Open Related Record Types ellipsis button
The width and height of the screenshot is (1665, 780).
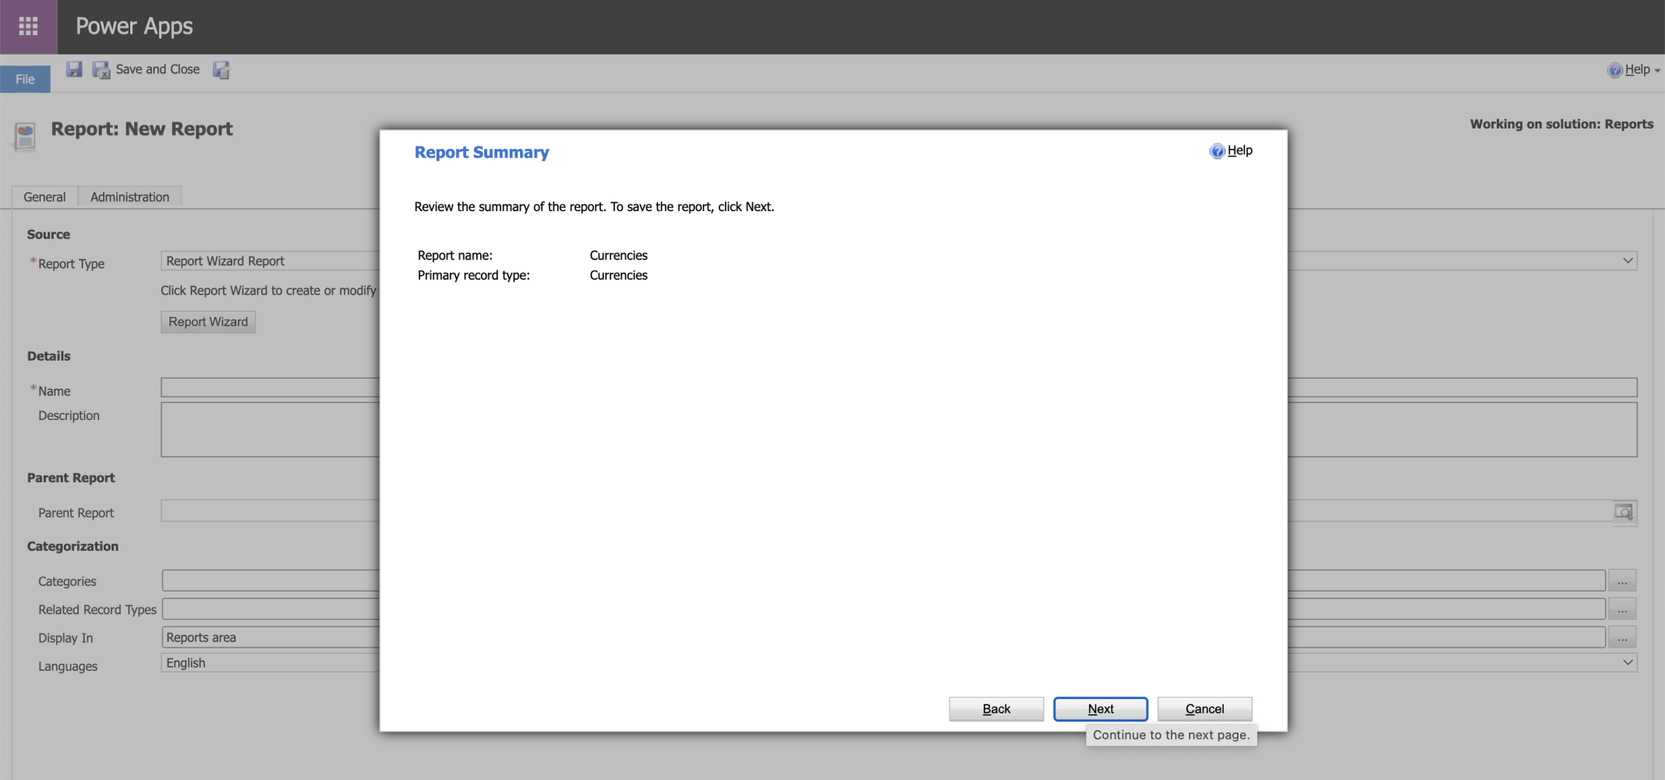tap(1622, 609)
